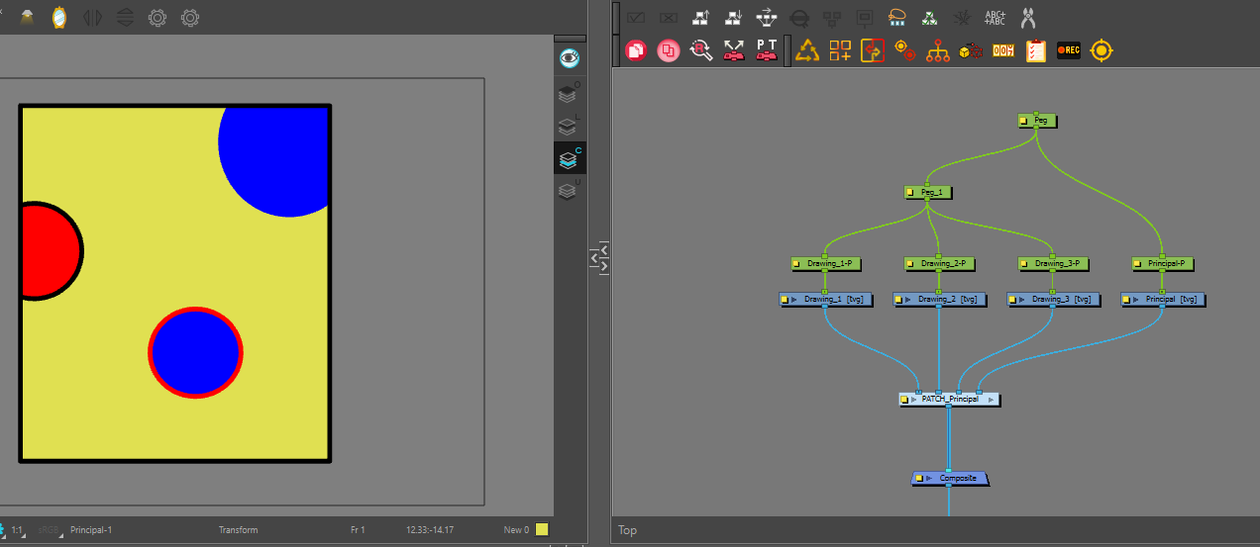Click the pliers cable cutter icon
Image resolution: width=1260 pixels, height=547 pixels.
click(x=1027, y=17)
